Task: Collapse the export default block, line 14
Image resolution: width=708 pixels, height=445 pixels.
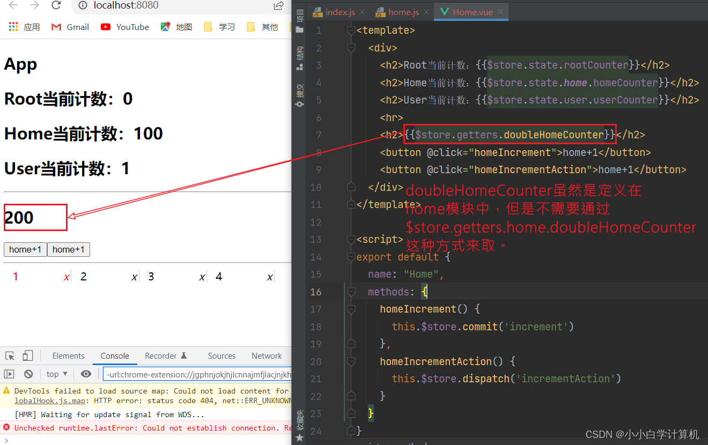Action: click(x=351, y=257)
